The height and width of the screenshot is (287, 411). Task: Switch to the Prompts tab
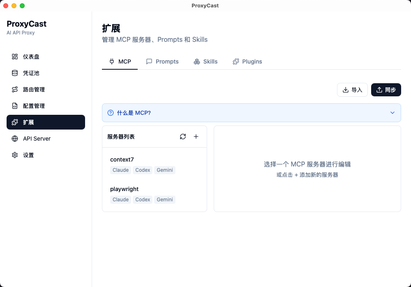pyautogui.click(x=162, y=61)
